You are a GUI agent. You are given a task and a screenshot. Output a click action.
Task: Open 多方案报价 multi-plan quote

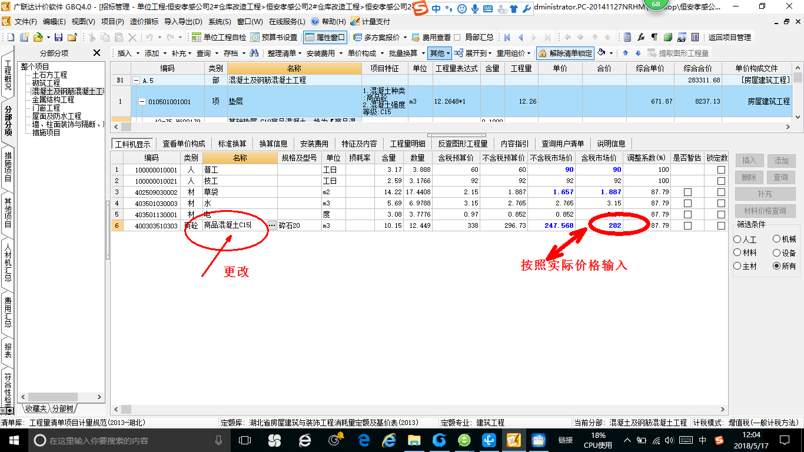(377, 37)
